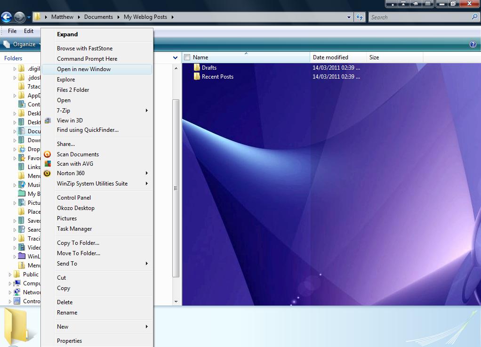
Task: Click the refresh icon beside the address bar
Action: click(x=359, y=17)
